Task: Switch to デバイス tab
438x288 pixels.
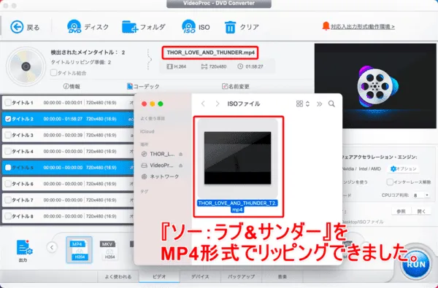Action: pos(200,276)
